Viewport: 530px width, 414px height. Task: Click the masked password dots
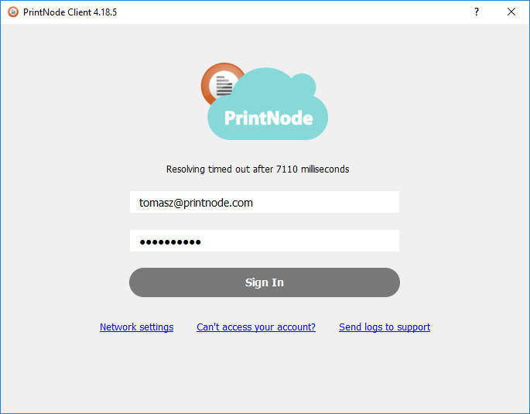(170, 242)
